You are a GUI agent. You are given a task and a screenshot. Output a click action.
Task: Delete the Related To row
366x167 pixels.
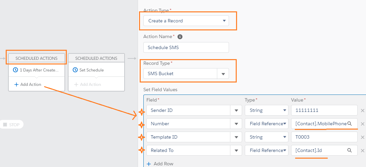pos(362,151)
